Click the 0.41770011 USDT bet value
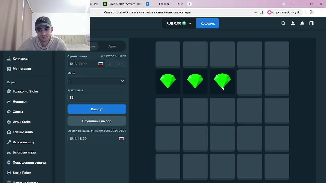 tap(114, 56)
